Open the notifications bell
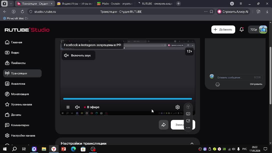The image size is (272, 153). click(241, 30)
